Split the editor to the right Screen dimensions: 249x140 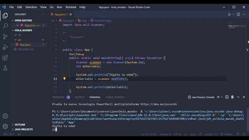click(x=238, y=14)
